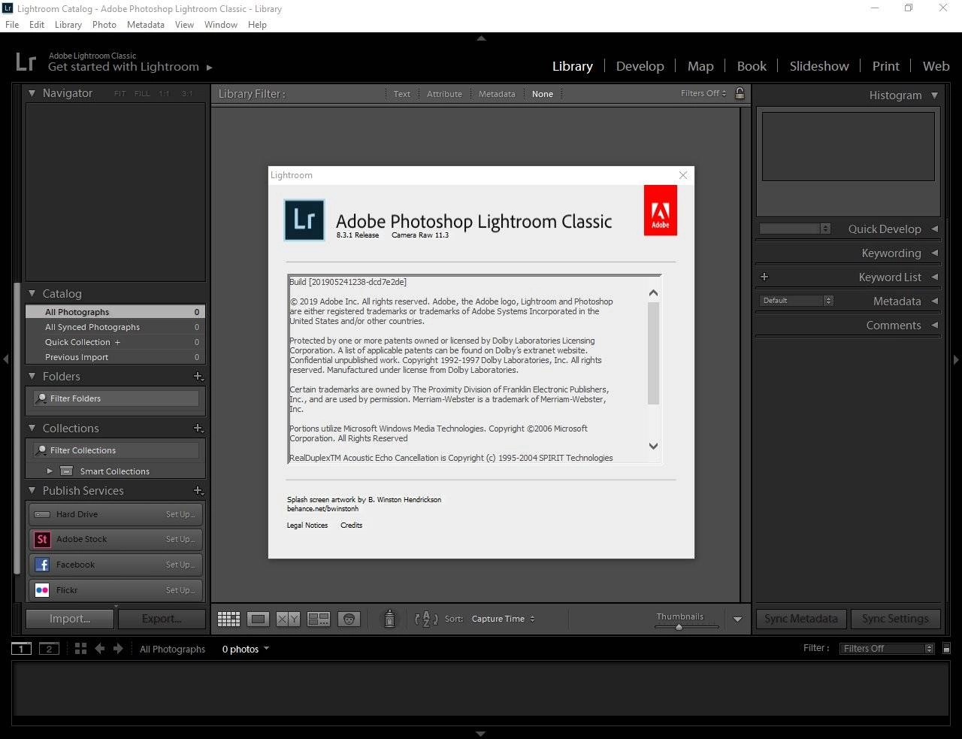Click the filter lock padlock icon
Screen dimensions: 962x739
[x=740, y=93]
